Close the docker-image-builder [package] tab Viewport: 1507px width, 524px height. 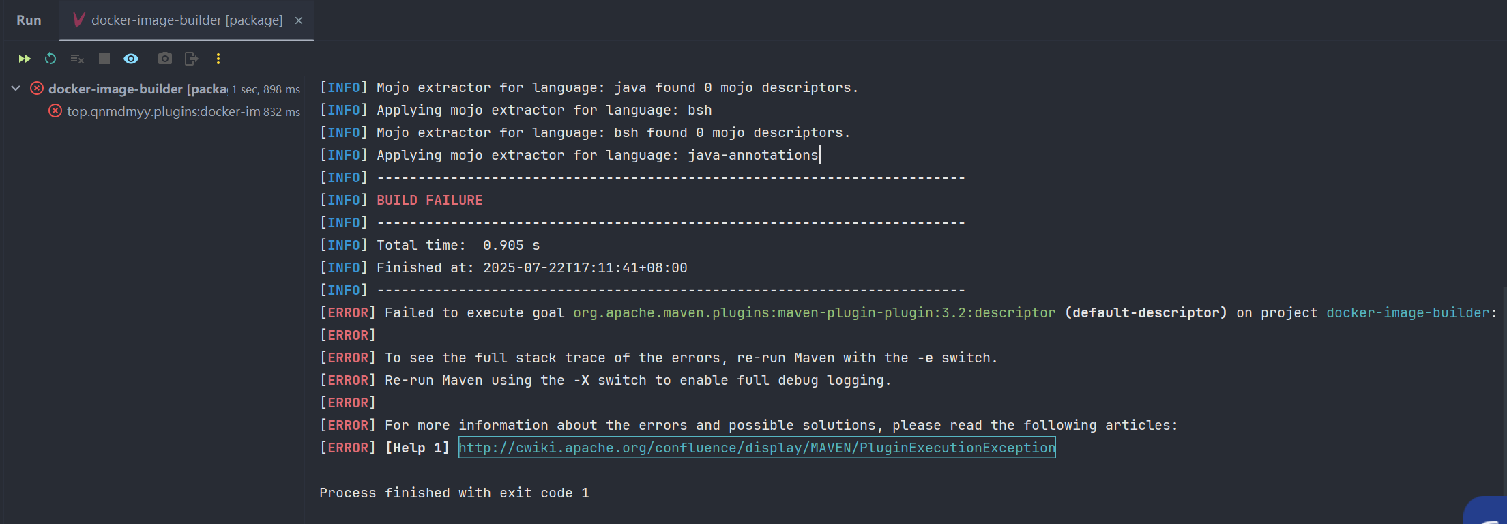299,20
